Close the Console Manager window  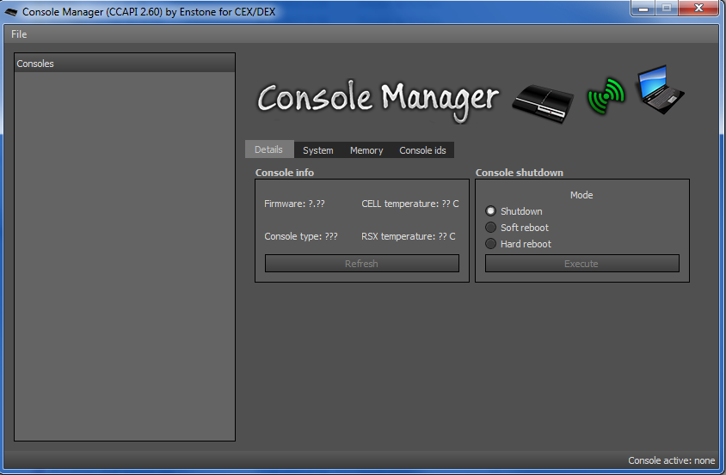[x=698, y=9]
